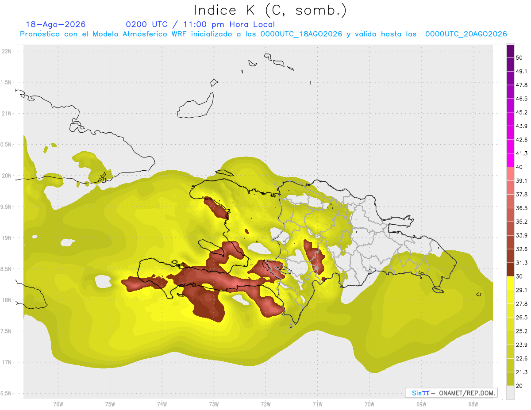
Task: Click the 19N latitude label
Action: 7,238
